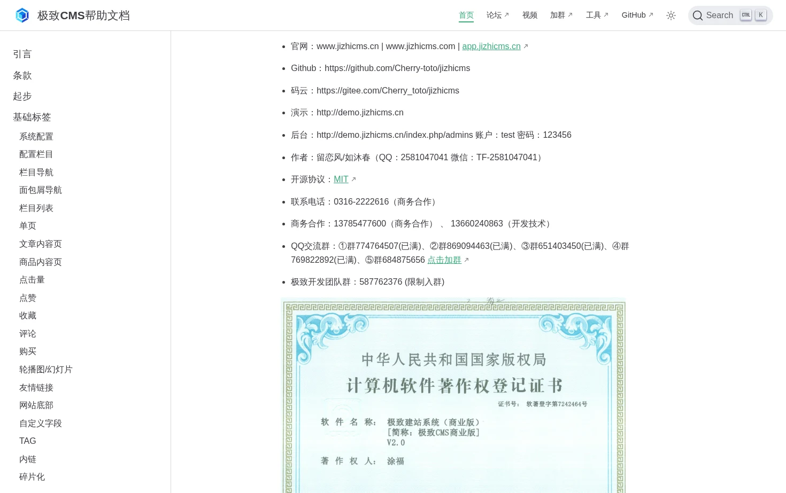
Task: Open the 加群 nav link
Action: tap(561, 15)
